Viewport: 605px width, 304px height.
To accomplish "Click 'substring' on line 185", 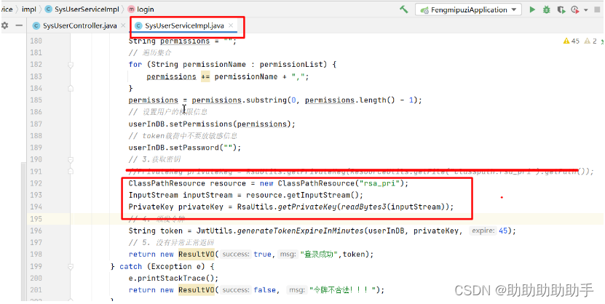I will point(266,100).
